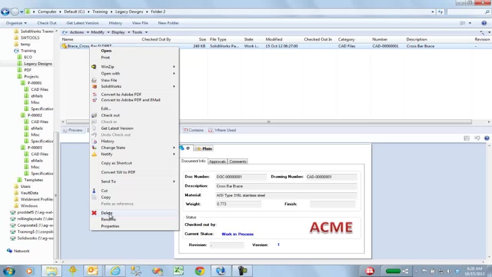Click the Weight value field

pyautogui.click(x=238, y=204)
